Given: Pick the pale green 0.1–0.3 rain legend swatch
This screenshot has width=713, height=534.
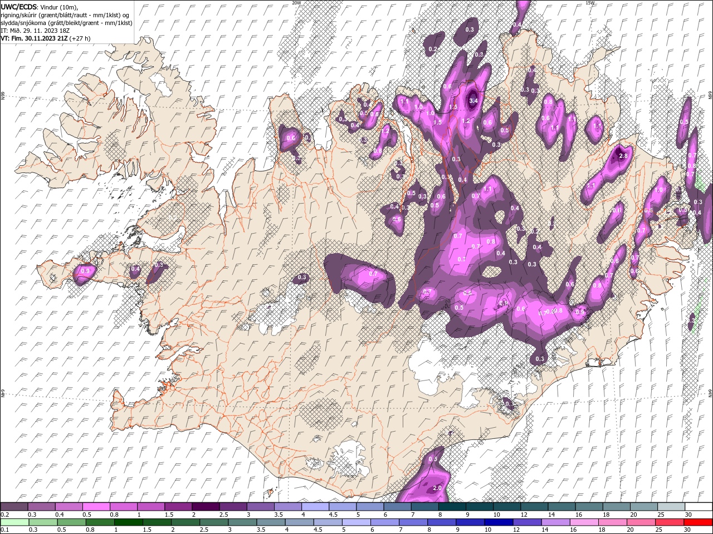Looking at the screenshot, I should (14, 522).
